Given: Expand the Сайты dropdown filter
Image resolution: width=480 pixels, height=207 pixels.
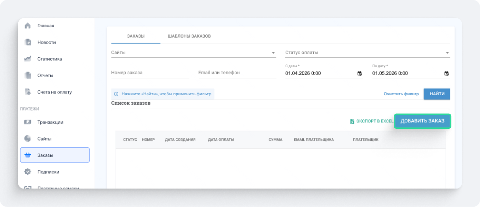Looking at the screenshot, I should [x=273, y=53].
